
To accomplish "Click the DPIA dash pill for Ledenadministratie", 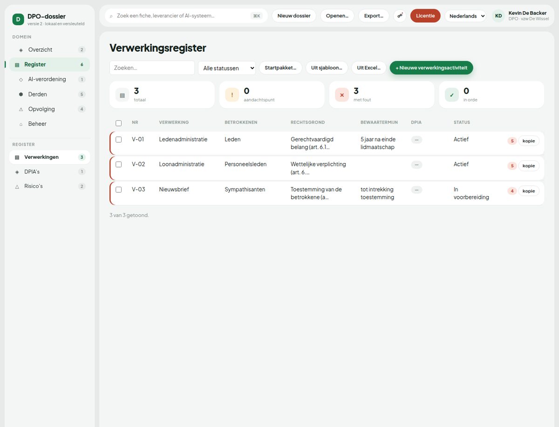I will pos(417,140).
